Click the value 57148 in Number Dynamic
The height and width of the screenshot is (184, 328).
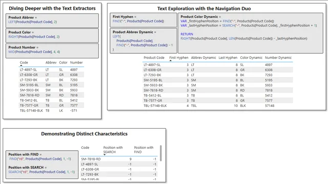click(x=270, y=106)
